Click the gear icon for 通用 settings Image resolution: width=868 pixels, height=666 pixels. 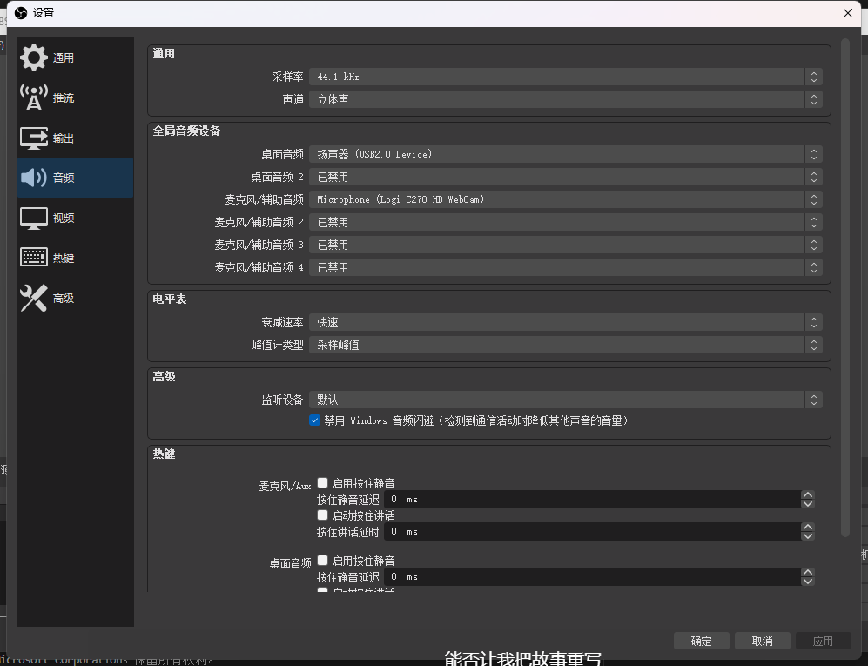(34, 57)
